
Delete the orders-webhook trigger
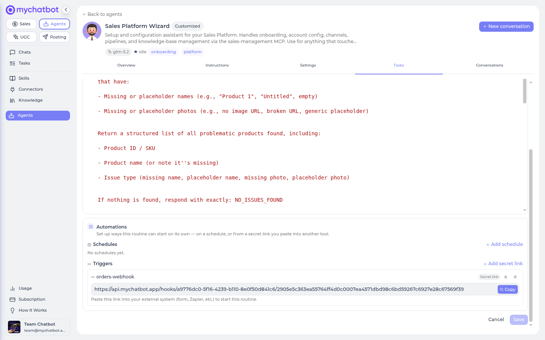pyautogui.click(x=515, y=277)
